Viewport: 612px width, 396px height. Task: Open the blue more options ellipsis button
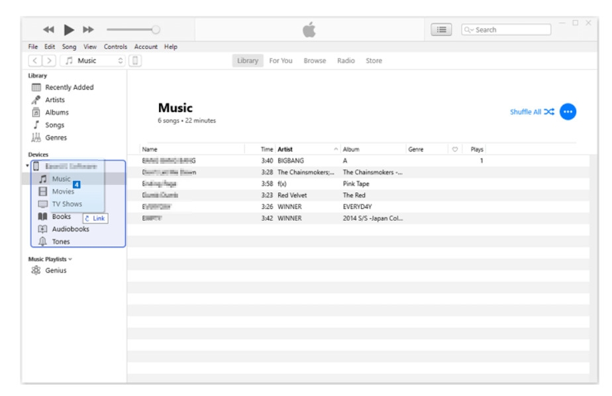(568, 112)
